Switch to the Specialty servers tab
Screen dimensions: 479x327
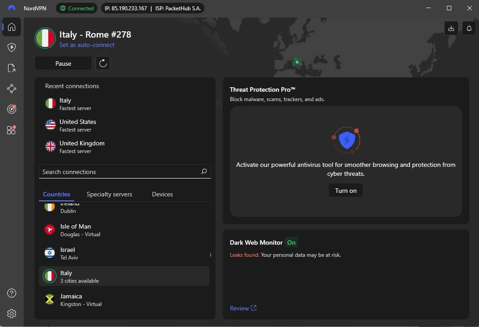(109, 194)
